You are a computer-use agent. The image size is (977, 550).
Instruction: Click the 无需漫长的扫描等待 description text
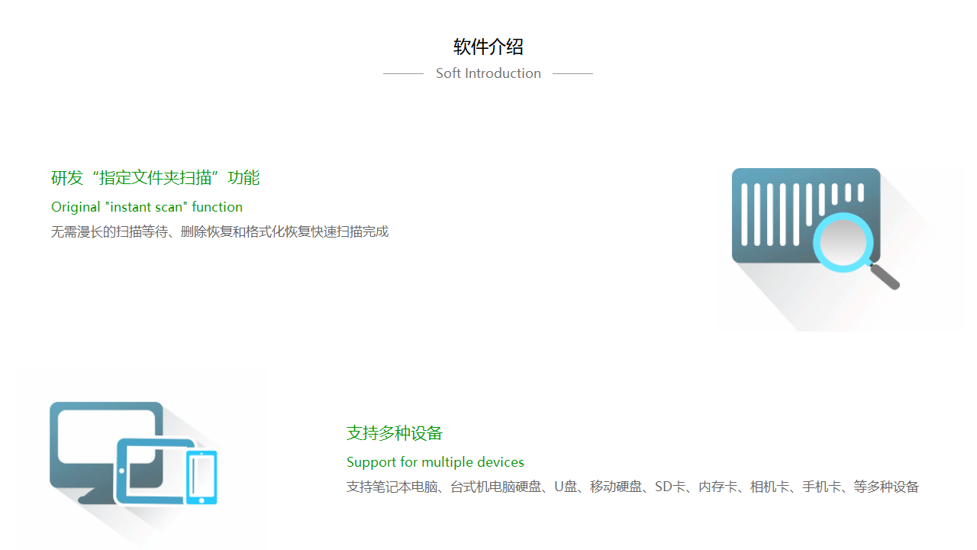[219, 231]
